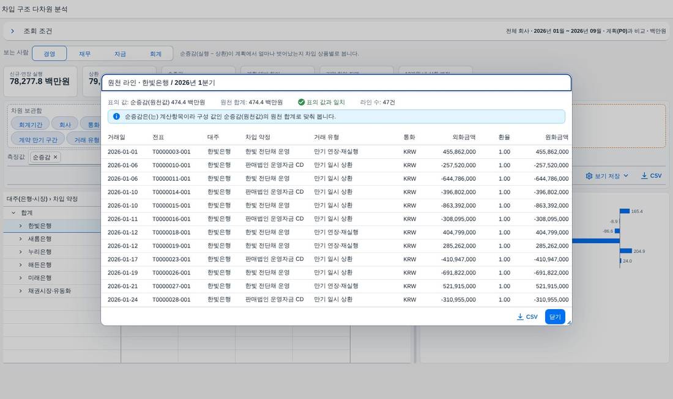The image size is (673, 399).
Task: Click the green check icon next to 표의 값과 일치
Action: 301,102
